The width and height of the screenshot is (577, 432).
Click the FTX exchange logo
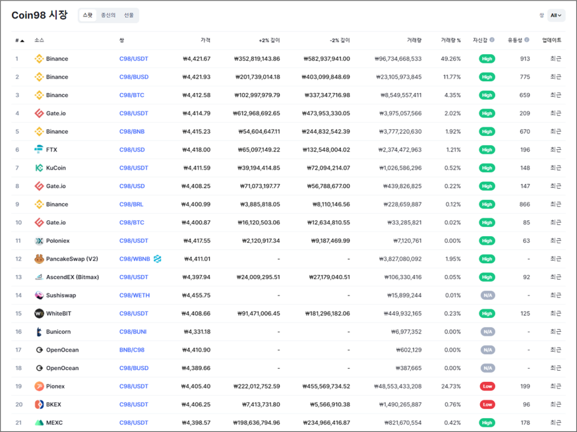tap(39, 150)
